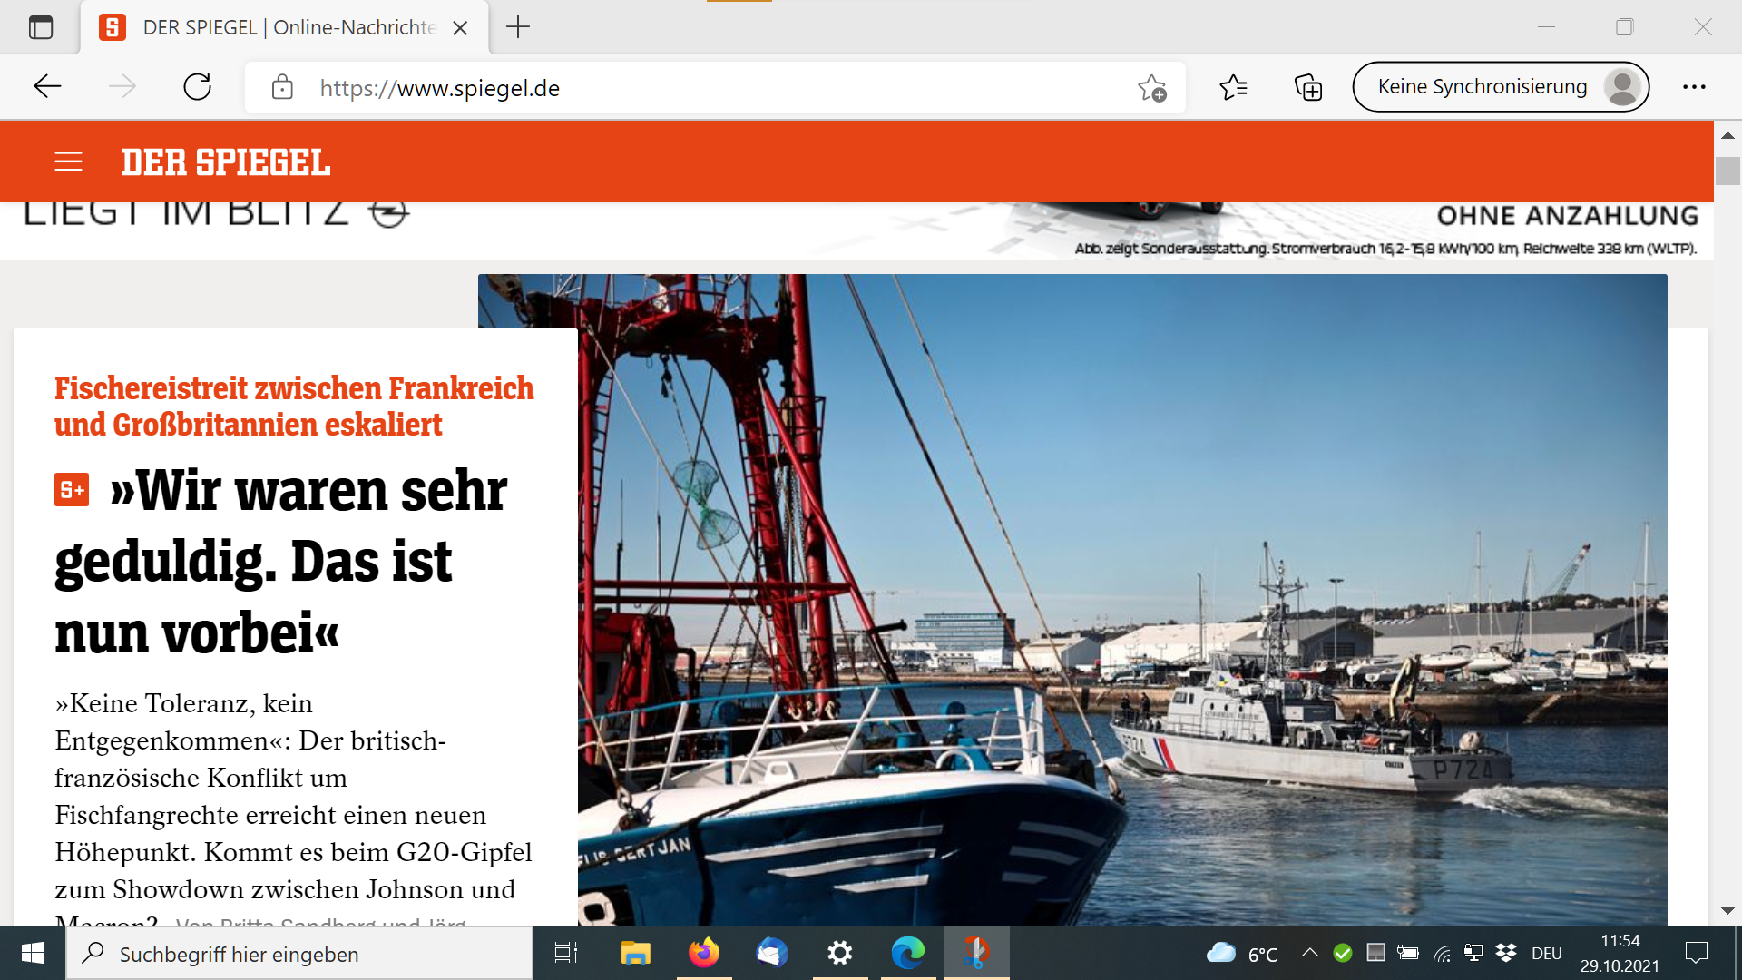The height and width of the screenshot is (980, 1742).
Task: Open the favorites list
Action: (x=1233, y=87)
